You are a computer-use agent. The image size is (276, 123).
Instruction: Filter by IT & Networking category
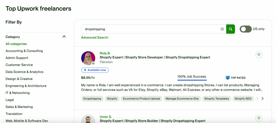[18, 93]
